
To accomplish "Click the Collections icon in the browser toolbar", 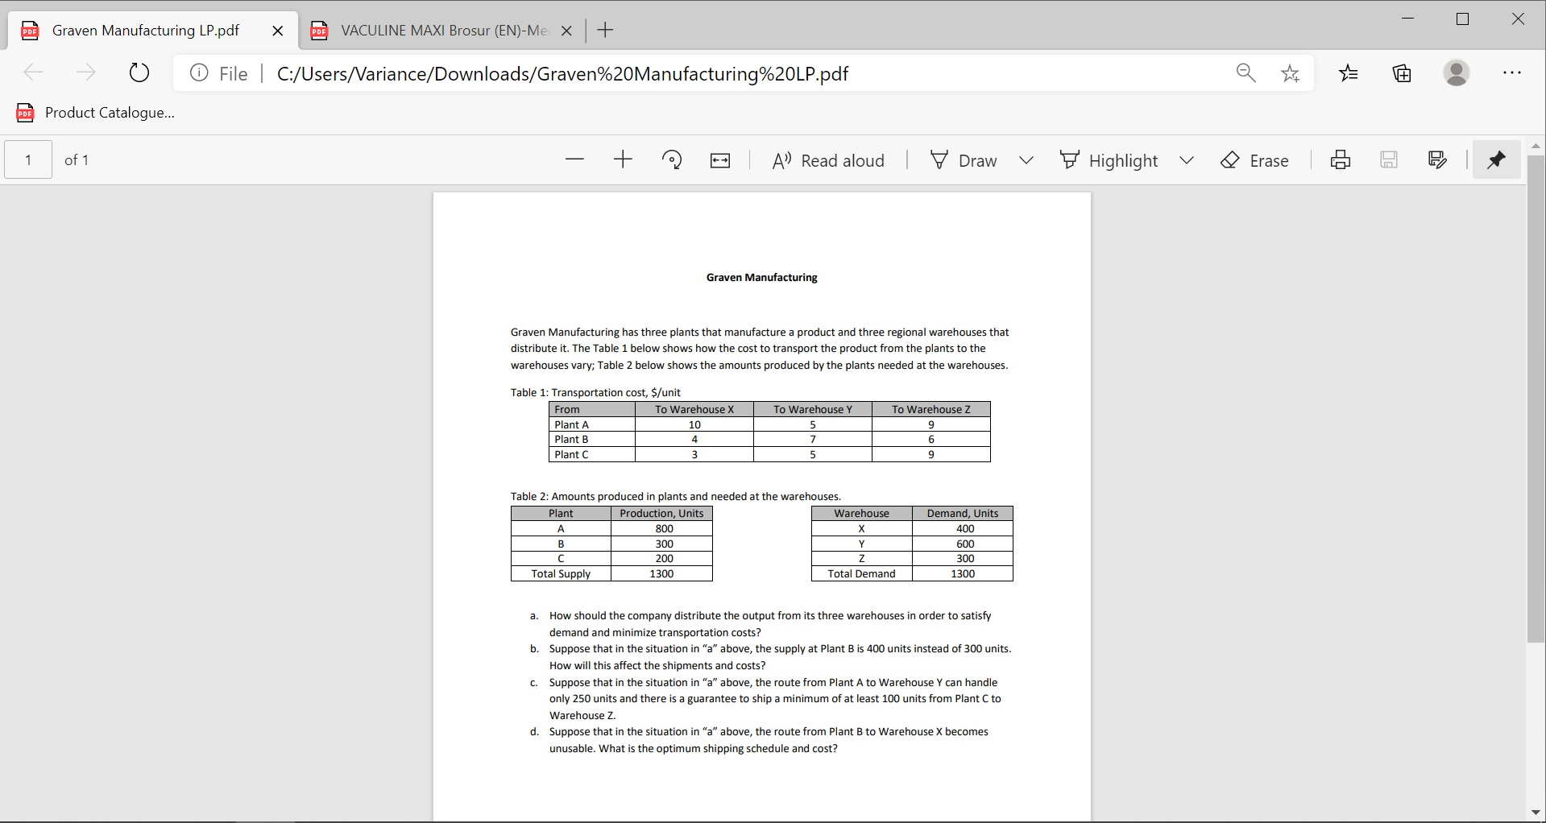I will 1402,73.
